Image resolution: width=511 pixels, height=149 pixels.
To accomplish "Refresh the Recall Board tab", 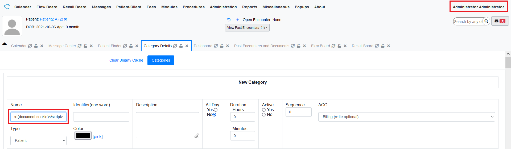I will pyautogui.click(x=377, y=46).
